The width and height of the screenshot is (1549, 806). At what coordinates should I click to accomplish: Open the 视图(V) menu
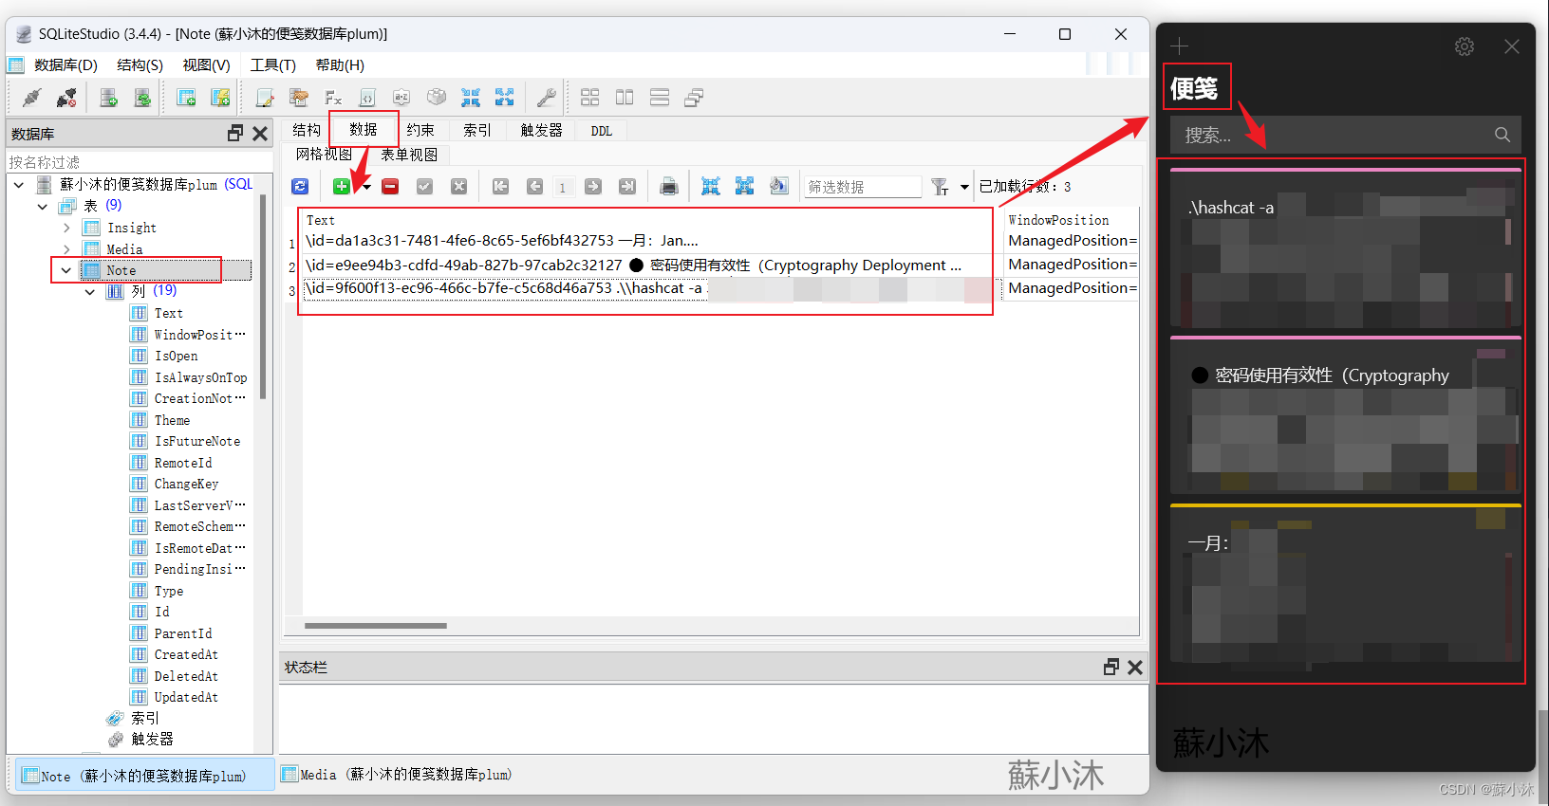pos(206,65)
